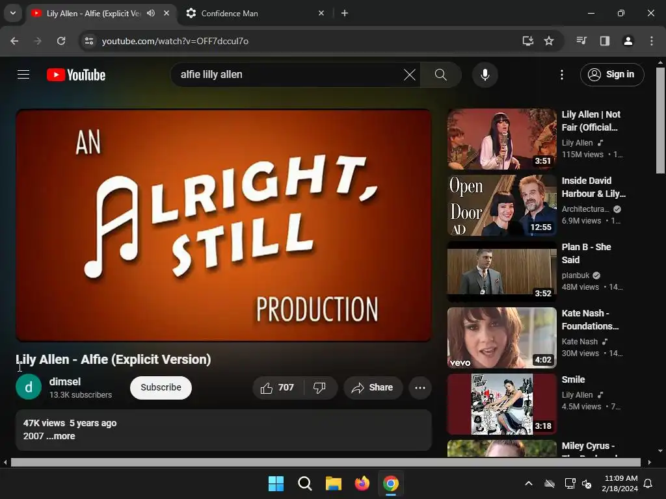Open Windows taskbar search
The width and height of the screenshot is (666, 499).
304,483
